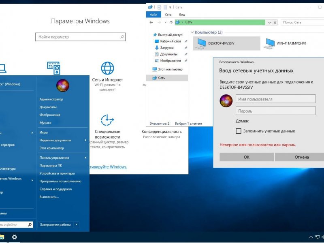Viewport: 324px width, 243px height.
Task: Open Устройства и принтеры entry
Action: pos(57,173)
